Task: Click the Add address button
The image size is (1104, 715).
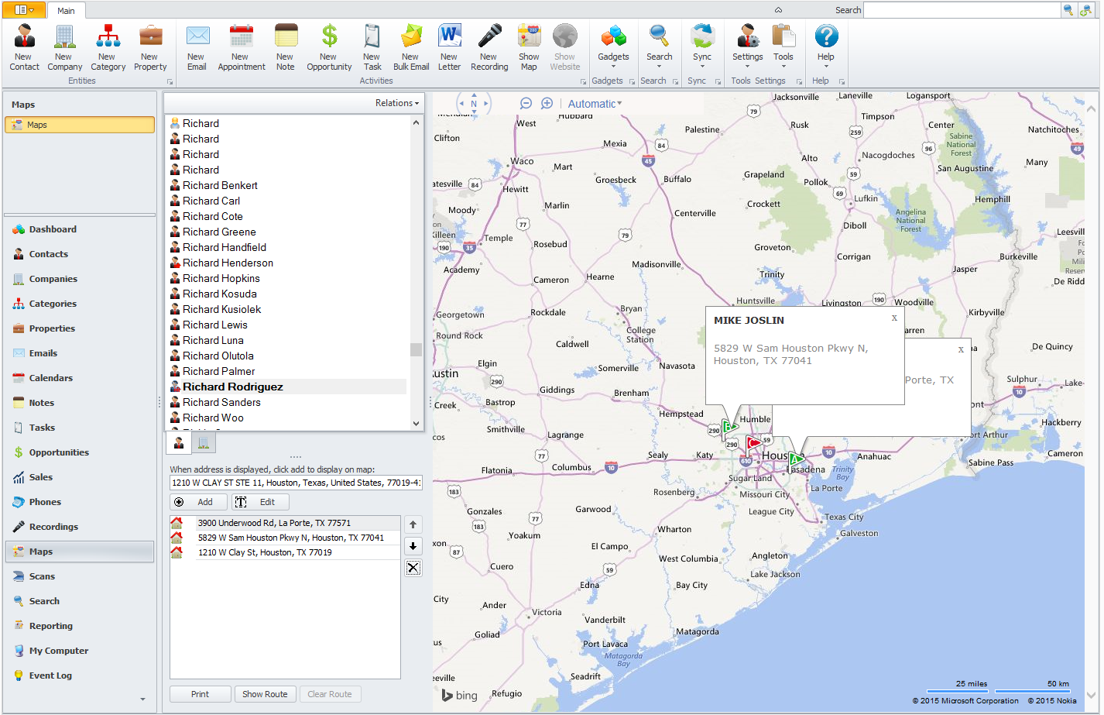Action: (198, 502)
